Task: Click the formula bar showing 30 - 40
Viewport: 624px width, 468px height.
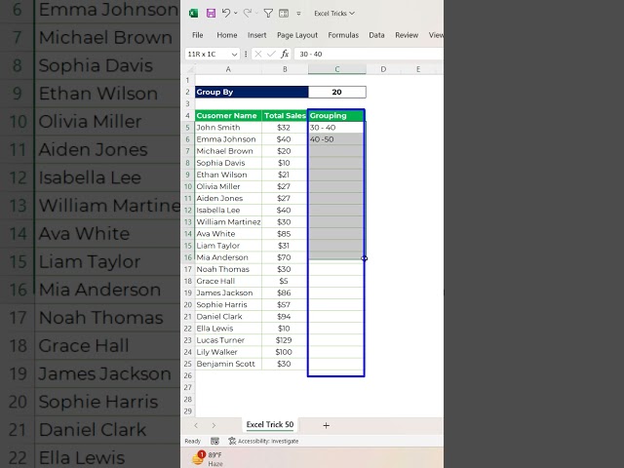Action: pyautogui.click(x=369, y=54)
